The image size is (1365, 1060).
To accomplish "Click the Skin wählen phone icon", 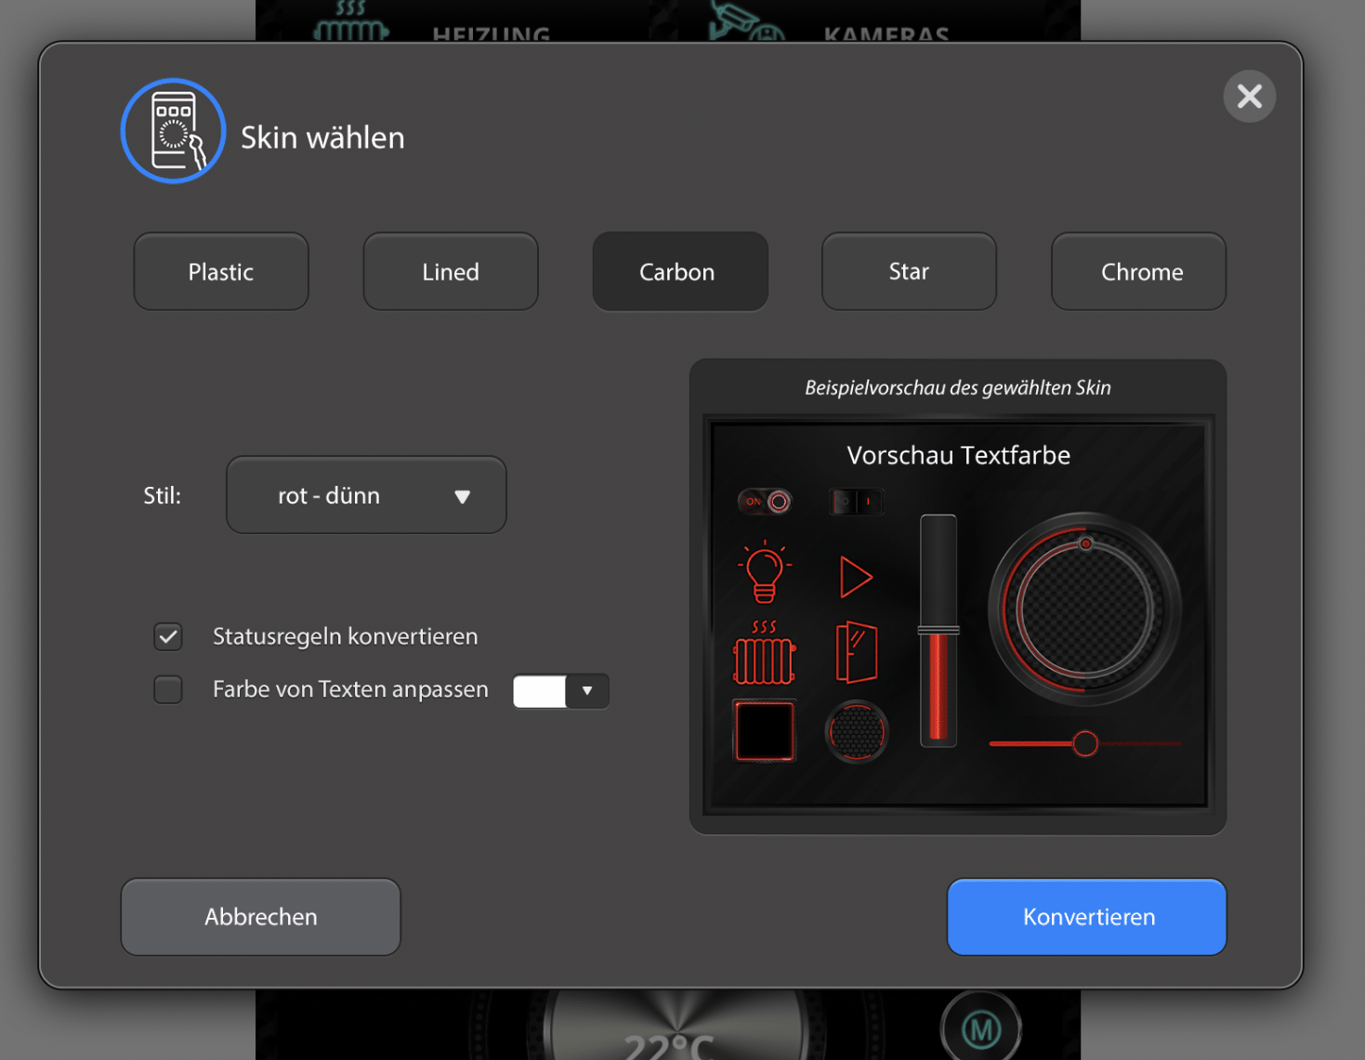I will [x=173, y=131].
